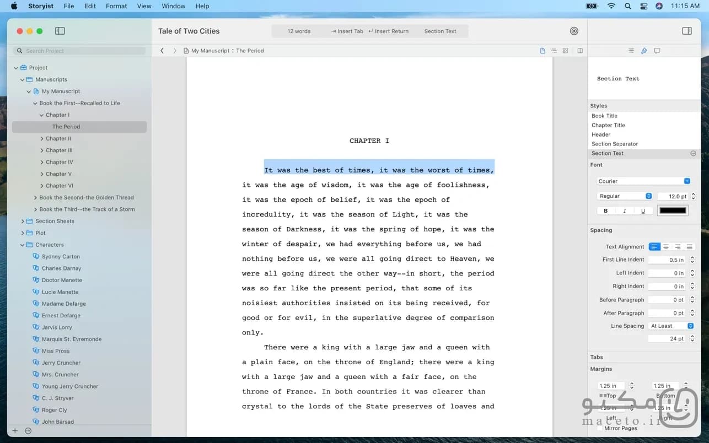This screenshot has width=709, height=443.
Task: Set text alignment to left
Action: (x=654, y=247)
